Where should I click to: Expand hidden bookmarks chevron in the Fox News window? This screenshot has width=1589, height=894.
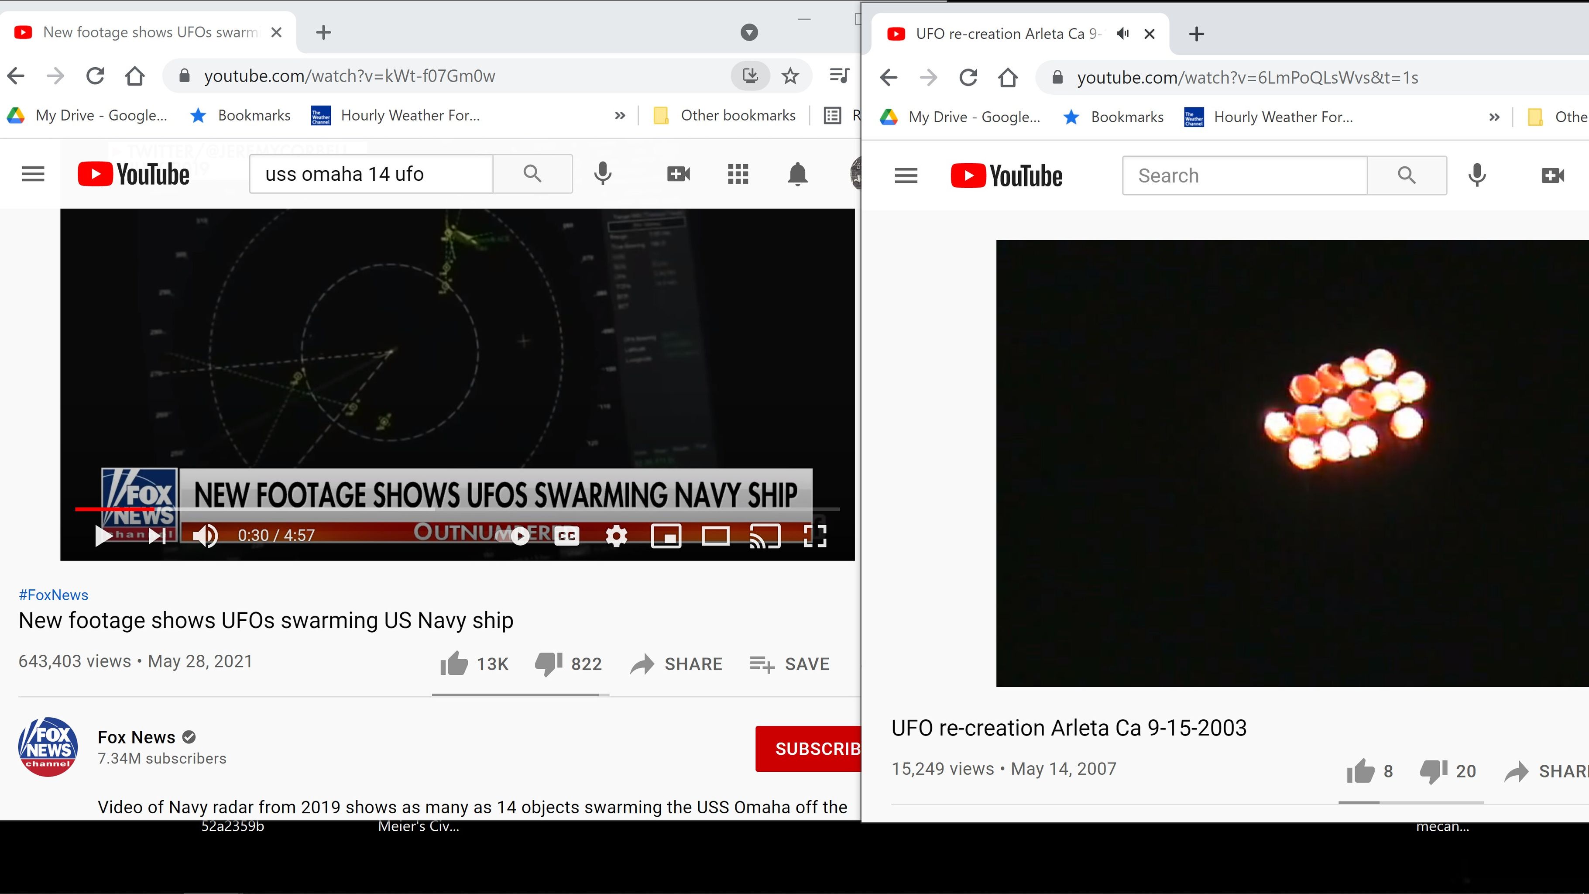click(x=620, y=115)
